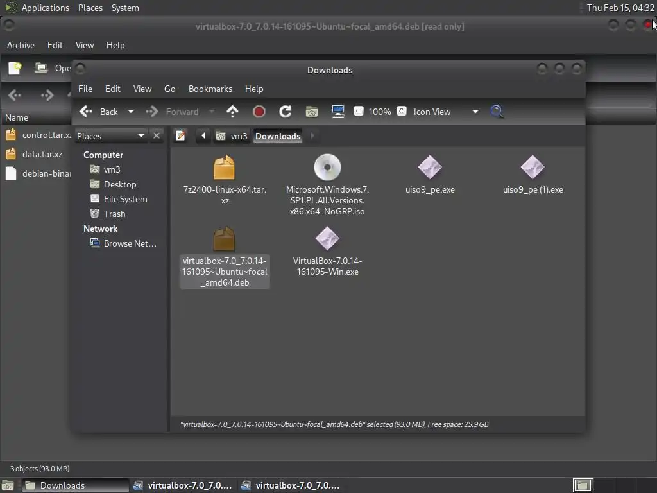The width and height of the screenshot is (657, 493).
Task: Select the VirtualBox-7.0.14-161095-Win.exe icon
Action: tap(327, 239)
